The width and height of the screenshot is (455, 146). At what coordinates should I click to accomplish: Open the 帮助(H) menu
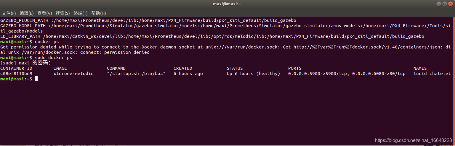point(99,13)
